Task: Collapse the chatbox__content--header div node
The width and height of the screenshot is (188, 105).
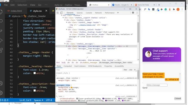Action: [x=66, y=29]
